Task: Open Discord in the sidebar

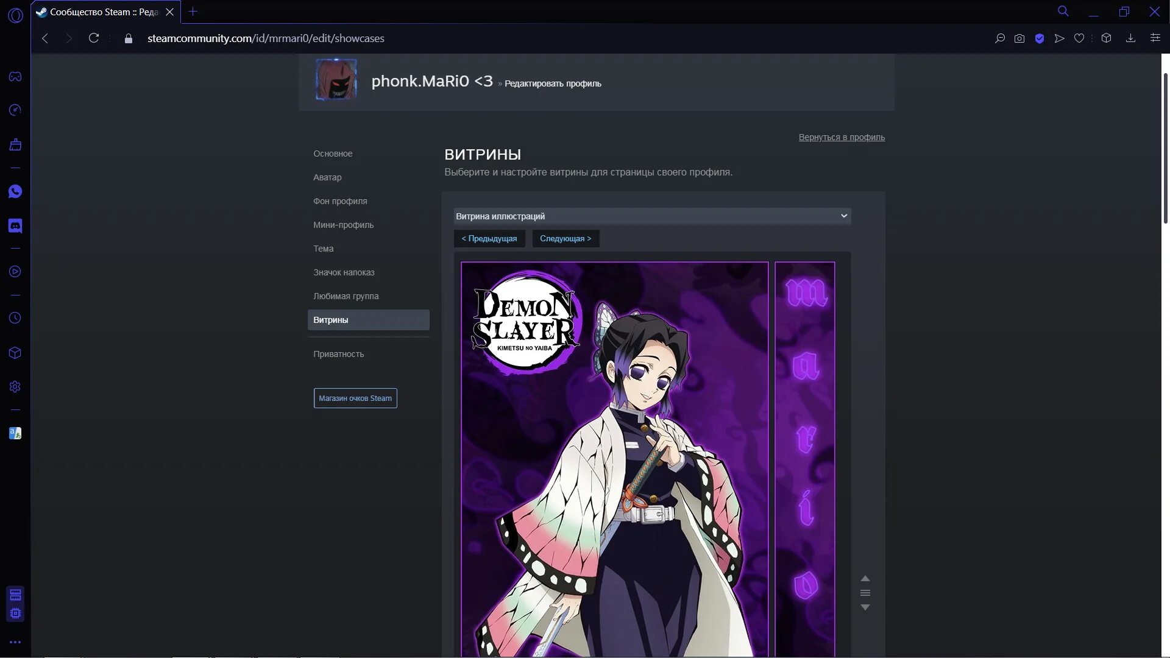Action: (15, 226)
